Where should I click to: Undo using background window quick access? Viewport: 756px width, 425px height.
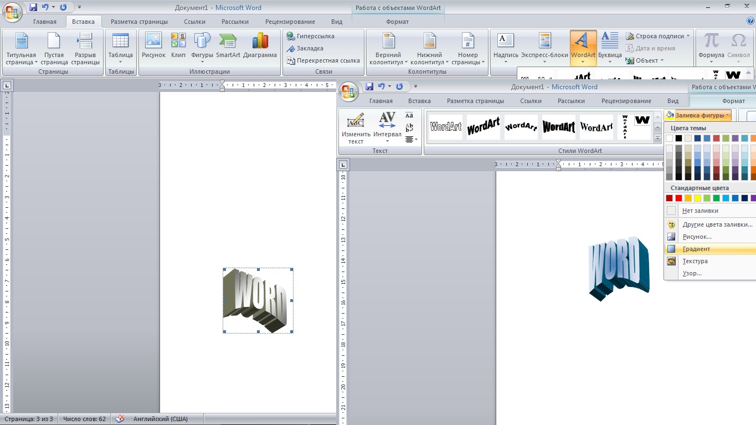[45, 7]
